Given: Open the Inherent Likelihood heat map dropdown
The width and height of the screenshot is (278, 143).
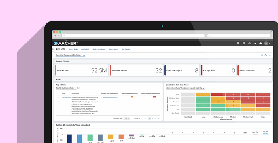Looking at the screenshot, I should [x=185, y=88].
